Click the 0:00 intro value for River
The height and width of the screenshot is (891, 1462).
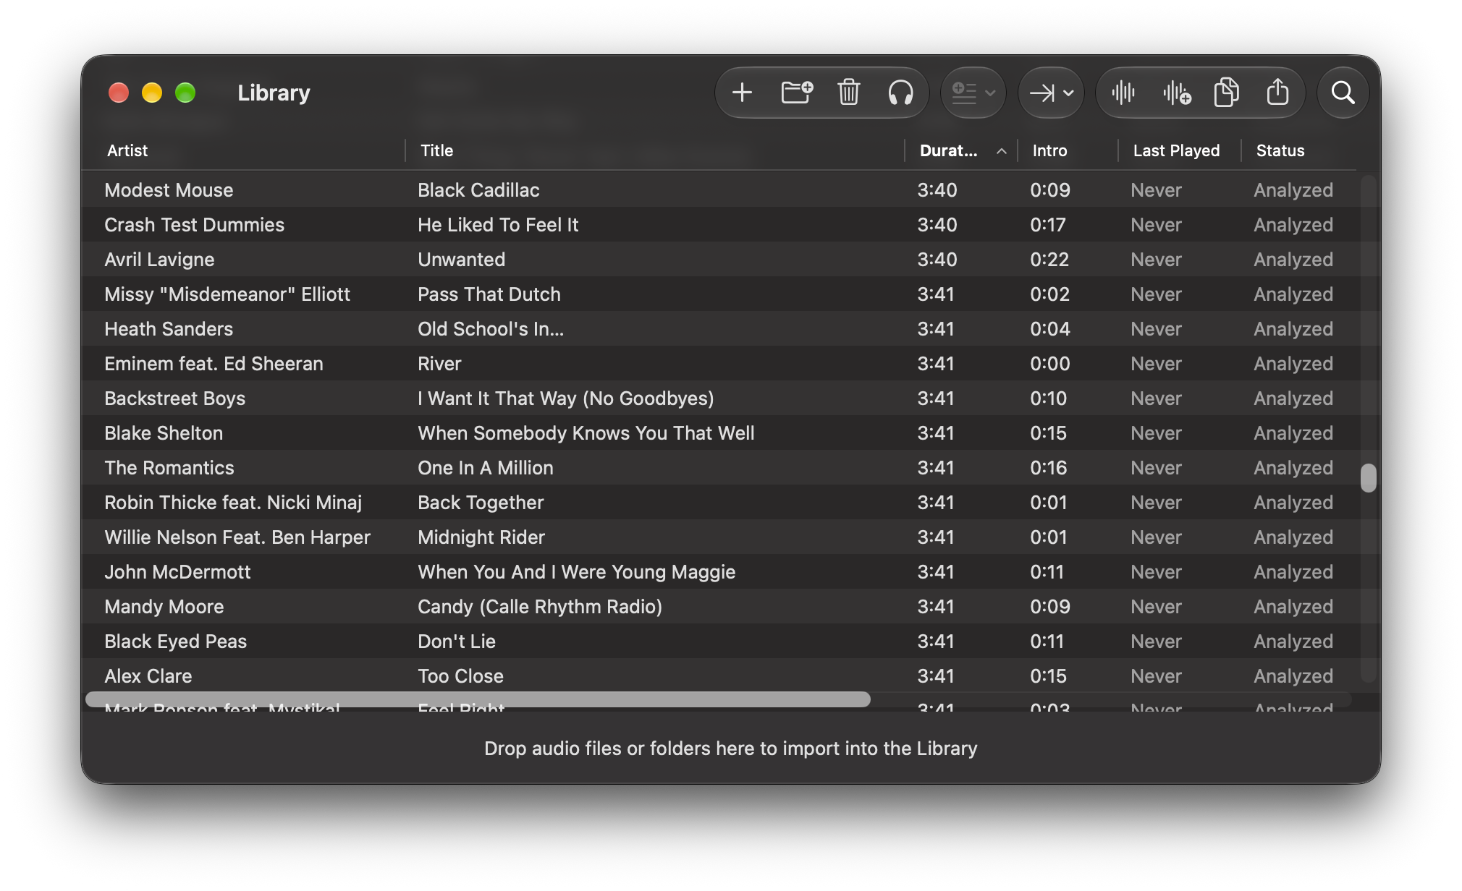pyautogui.click(x=1049, y=363)
